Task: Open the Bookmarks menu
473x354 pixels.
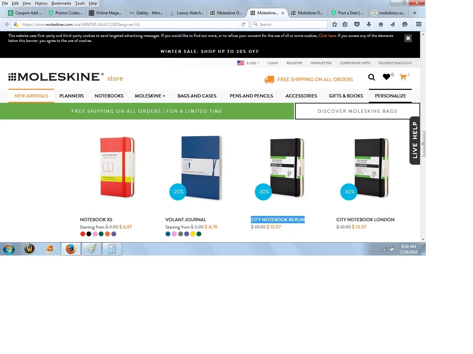Action: 61,3
